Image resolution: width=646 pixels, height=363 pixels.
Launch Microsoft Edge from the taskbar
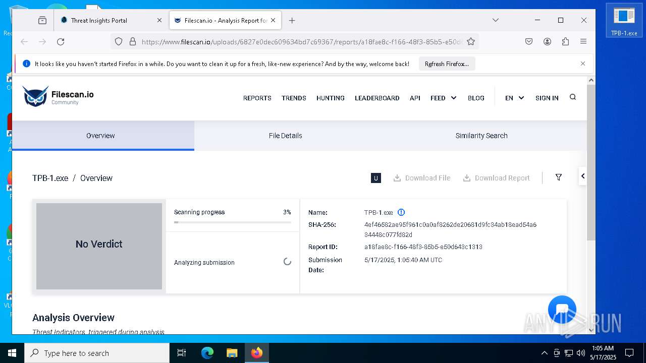207,353
